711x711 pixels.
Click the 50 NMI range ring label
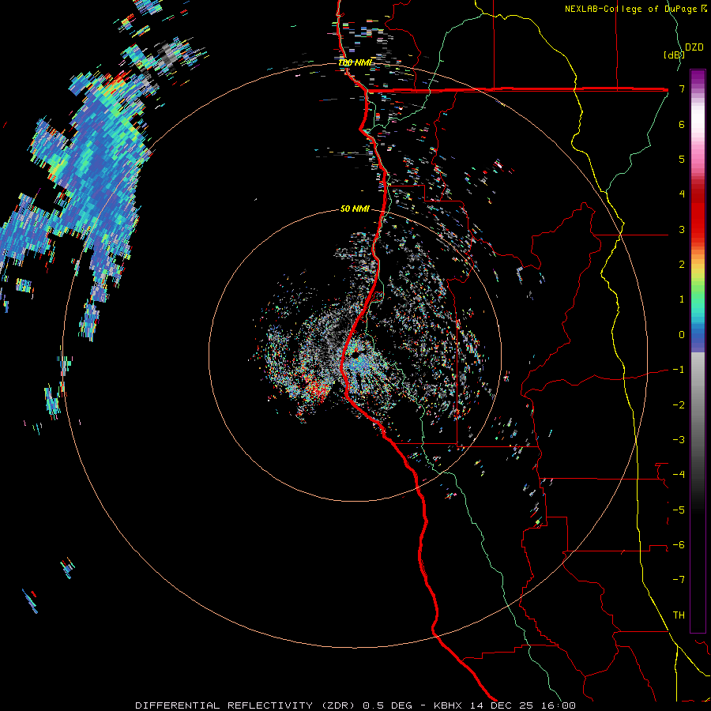[x=355, y=209]
